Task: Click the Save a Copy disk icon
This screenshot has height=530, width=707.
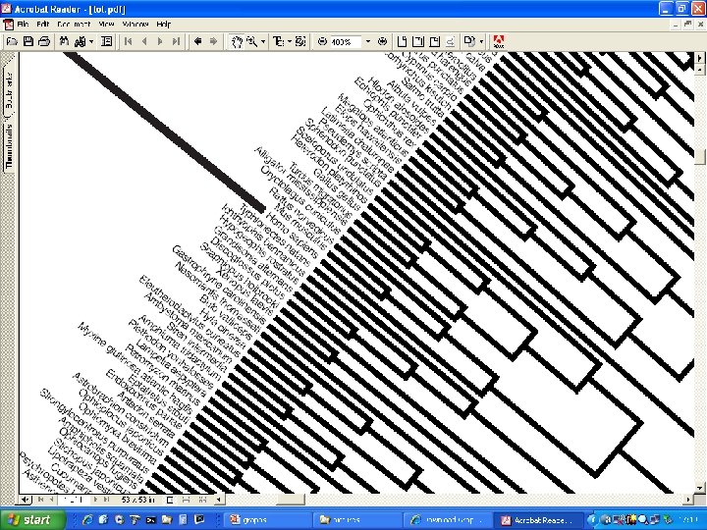Action: point(27,42)
